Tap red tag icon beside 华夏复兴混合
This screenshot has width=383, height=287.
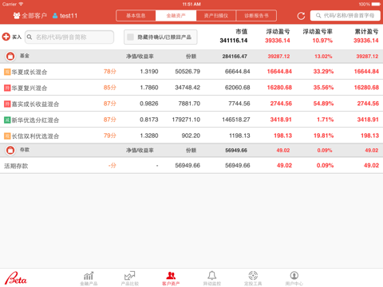7,88
